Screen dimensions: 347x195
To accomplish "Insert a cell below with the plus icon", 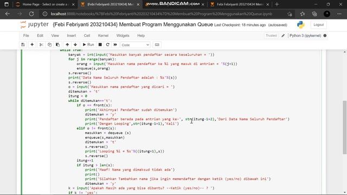I will 32,44.
